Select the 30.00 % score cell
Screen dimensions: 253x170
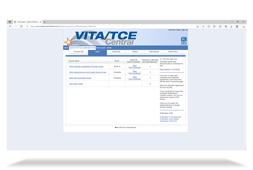tap(117, 66)
